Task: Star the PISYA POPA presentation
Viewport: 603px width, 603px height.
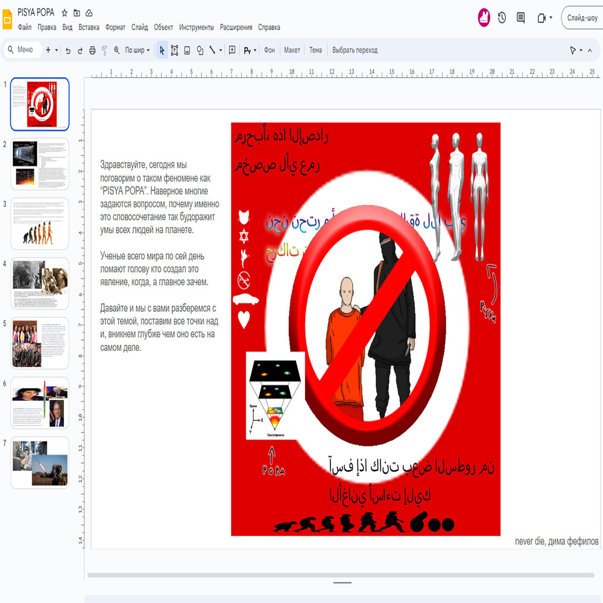Action: (65, 13)
